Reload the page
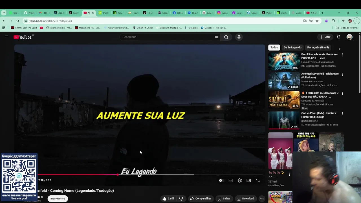This screenshot has width=361, height=203. [17, 21]
